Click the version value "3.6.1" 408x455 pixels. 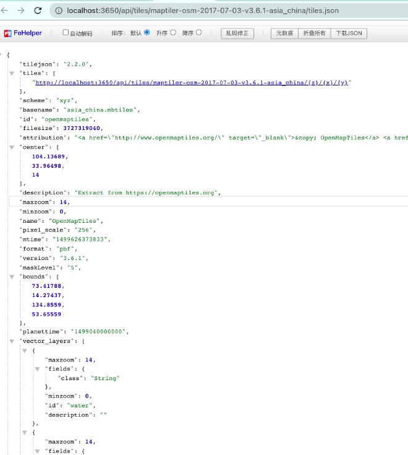coord(72,258)
